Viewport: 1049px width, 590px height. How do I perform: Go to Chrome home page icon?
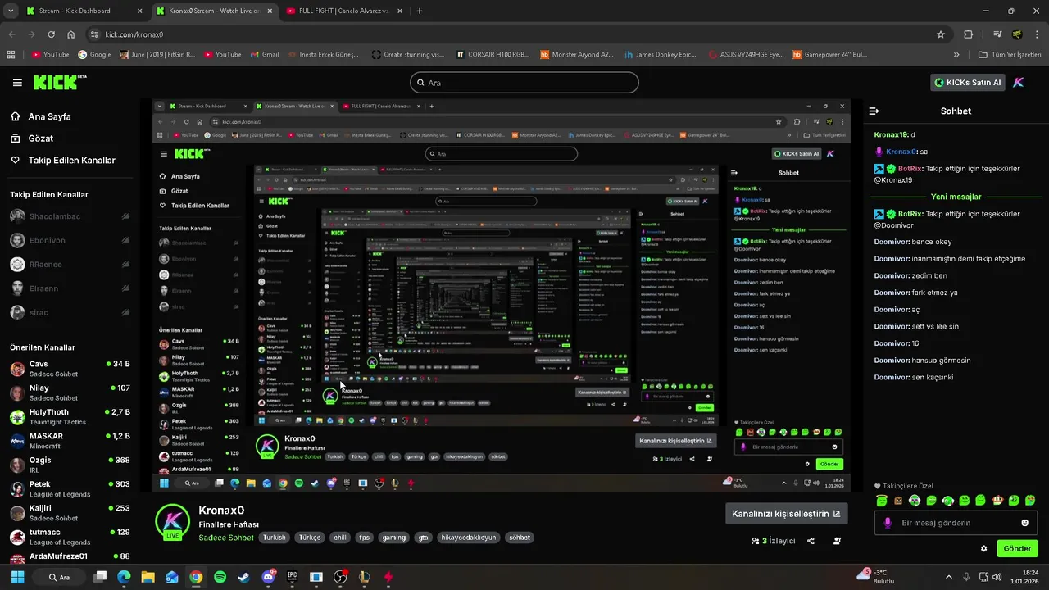71,34
